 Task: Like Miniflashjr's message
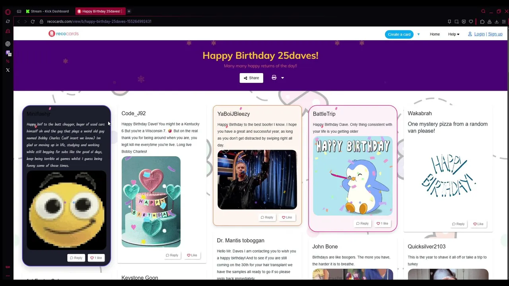coord(96,258)
